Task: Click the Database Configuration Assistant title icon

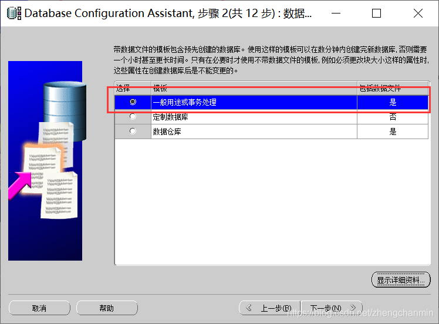Action: (x=14, y=13)
